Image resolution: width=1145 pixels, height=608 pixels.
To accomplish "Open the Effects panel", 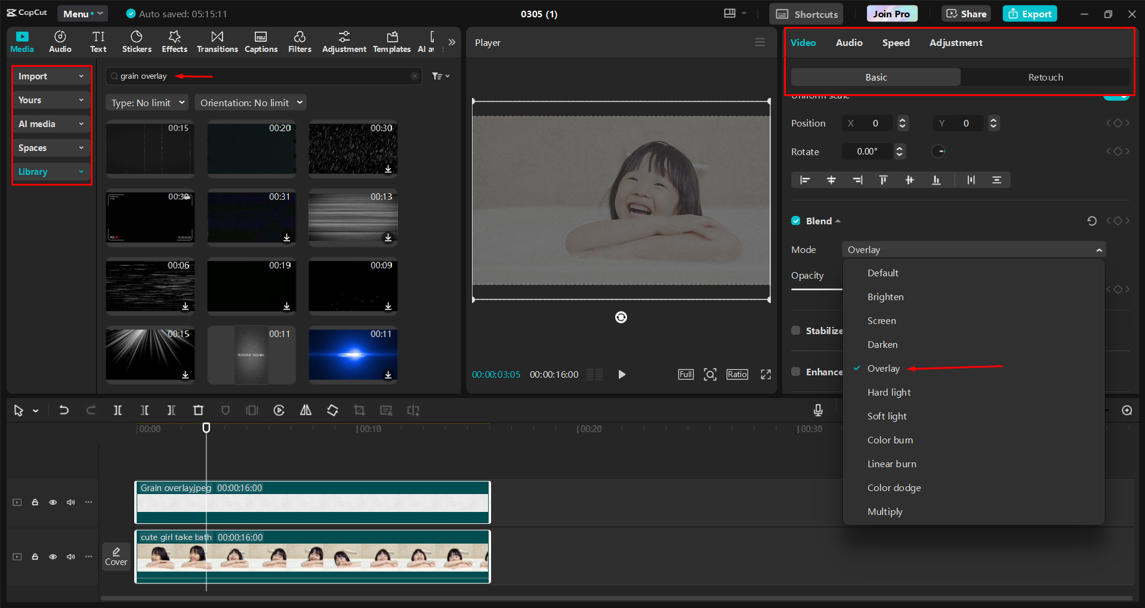I will [x=174, y=41].
